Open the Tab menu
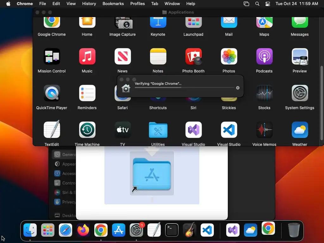 tap(154, 3)
